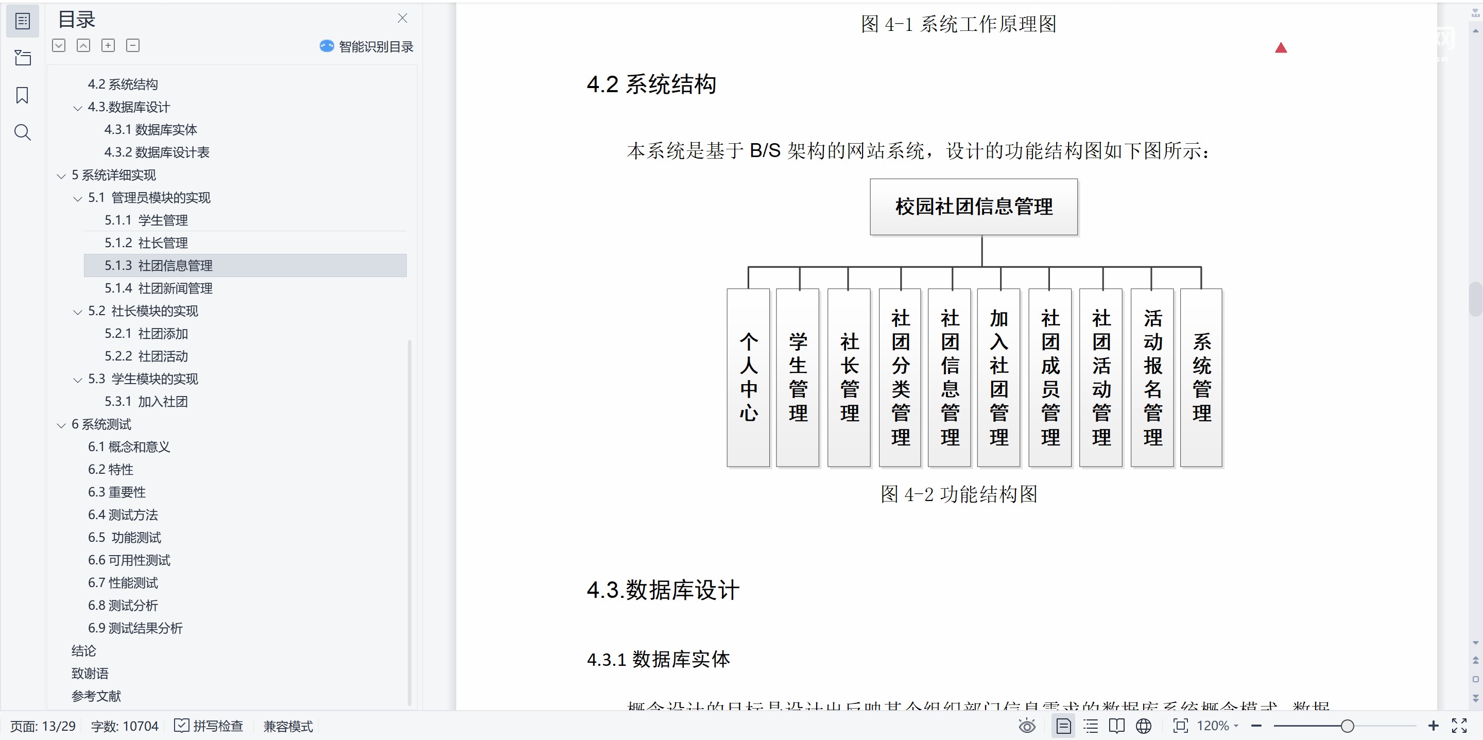Select outline view mode icon

1091,726
